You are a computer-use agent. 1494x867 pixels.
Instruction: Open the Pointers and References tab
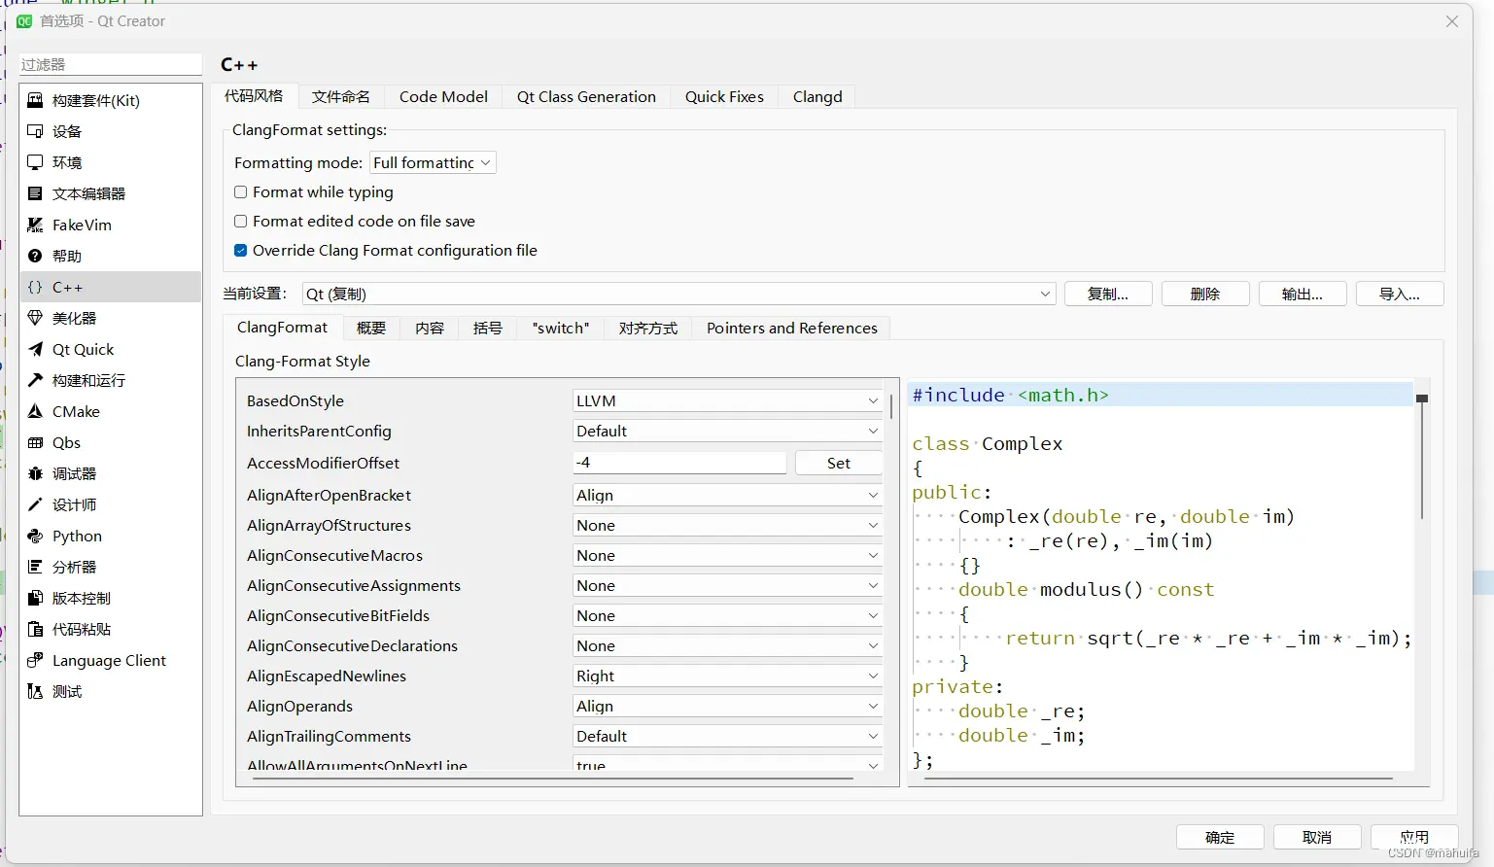coord(791,328)
